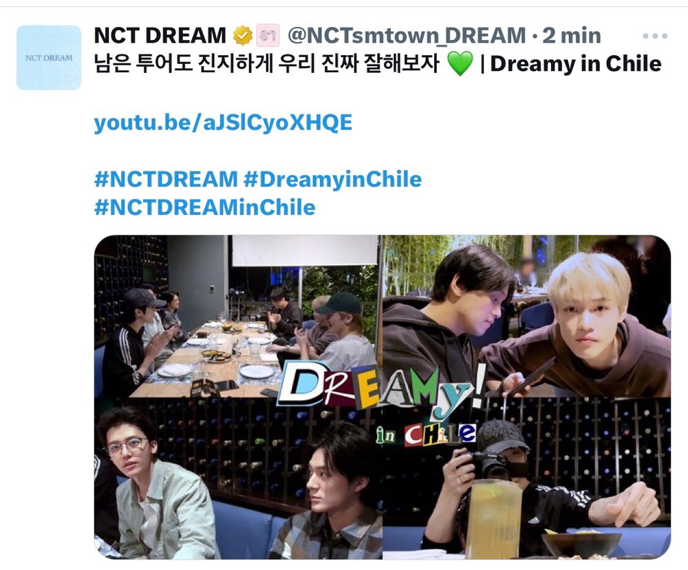Click the green heart emoji in the tweet
Image resolution: width=688 pixels, height=570 pixels.
click(x=460, y=63)
